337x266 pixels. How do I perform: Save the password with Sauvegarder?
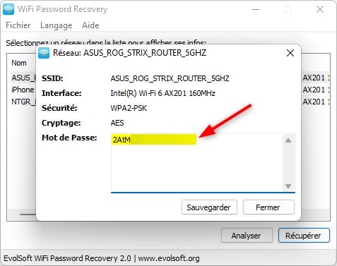click(209, 207)
